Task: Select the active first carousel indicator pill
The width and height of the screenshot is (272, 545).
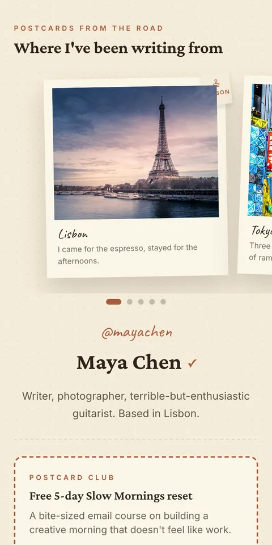Action: click(114, 301)
